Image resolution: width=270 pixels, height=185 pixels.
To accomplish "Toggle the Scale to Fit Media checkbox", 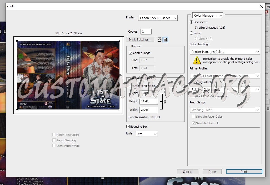I will [x=131, y=86].
